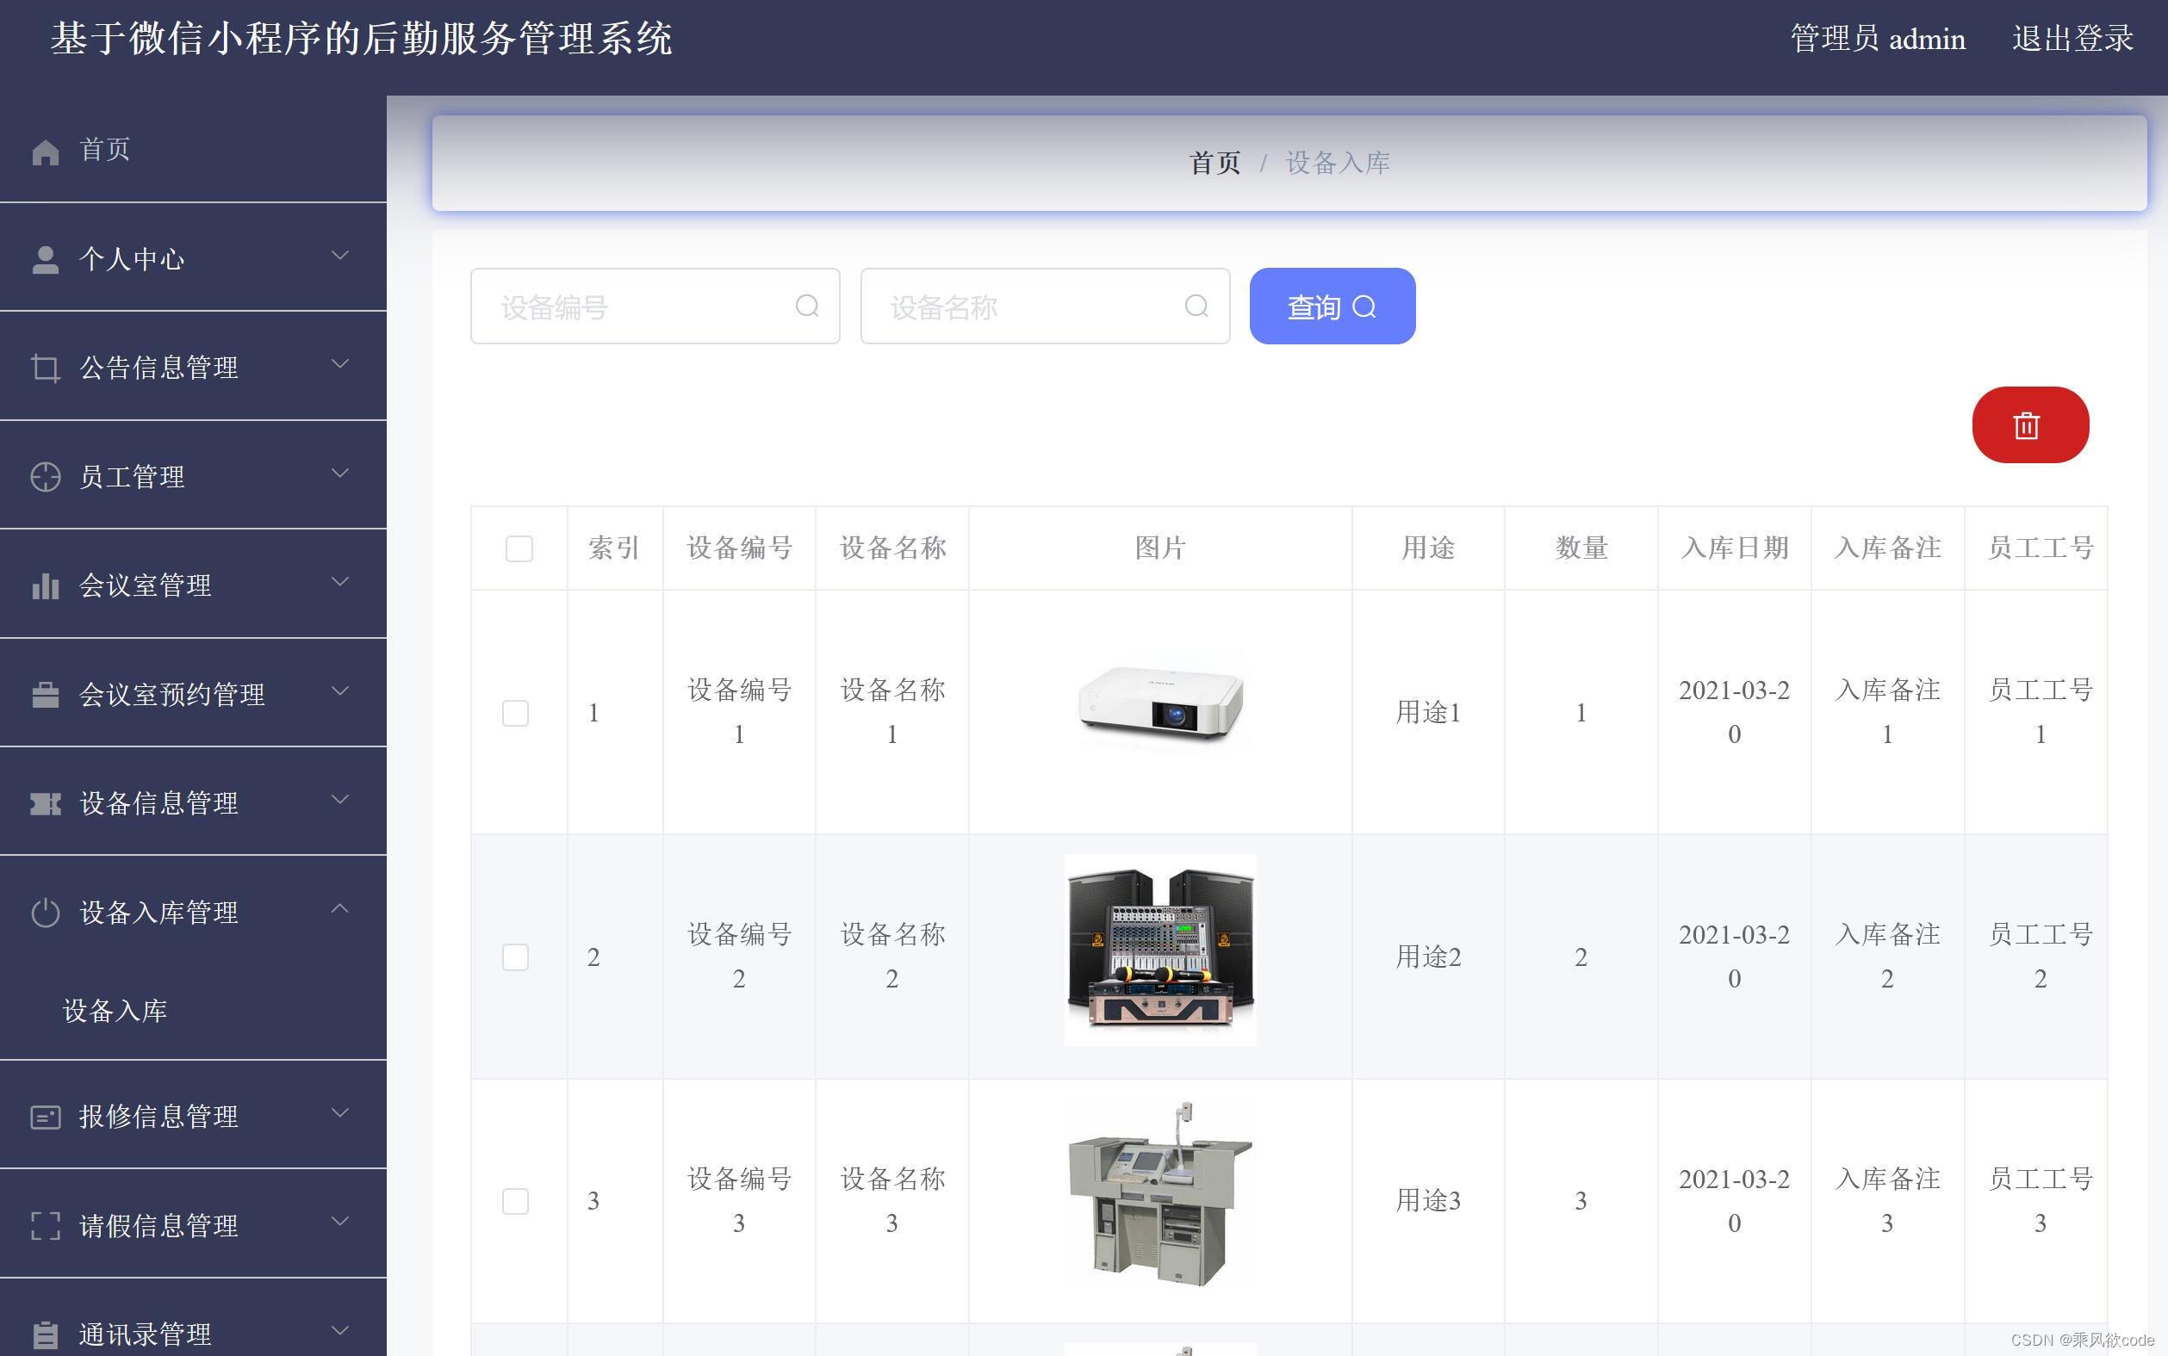Select 首页 in the breadcrumb
The height and width of the screenshot is (1356, 2168).
click(1214, 163)
